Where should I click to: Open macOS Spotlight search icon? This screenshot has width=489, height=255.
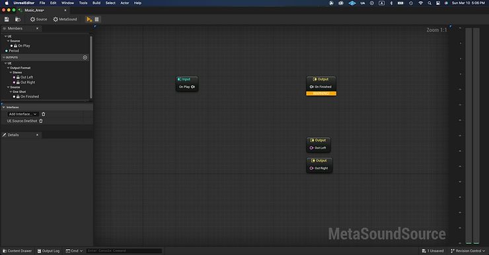click(430, 3)
